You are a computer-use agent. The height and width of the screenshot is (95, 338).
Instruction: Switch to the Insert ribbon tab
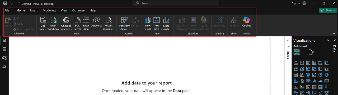[x=34, y=10]
